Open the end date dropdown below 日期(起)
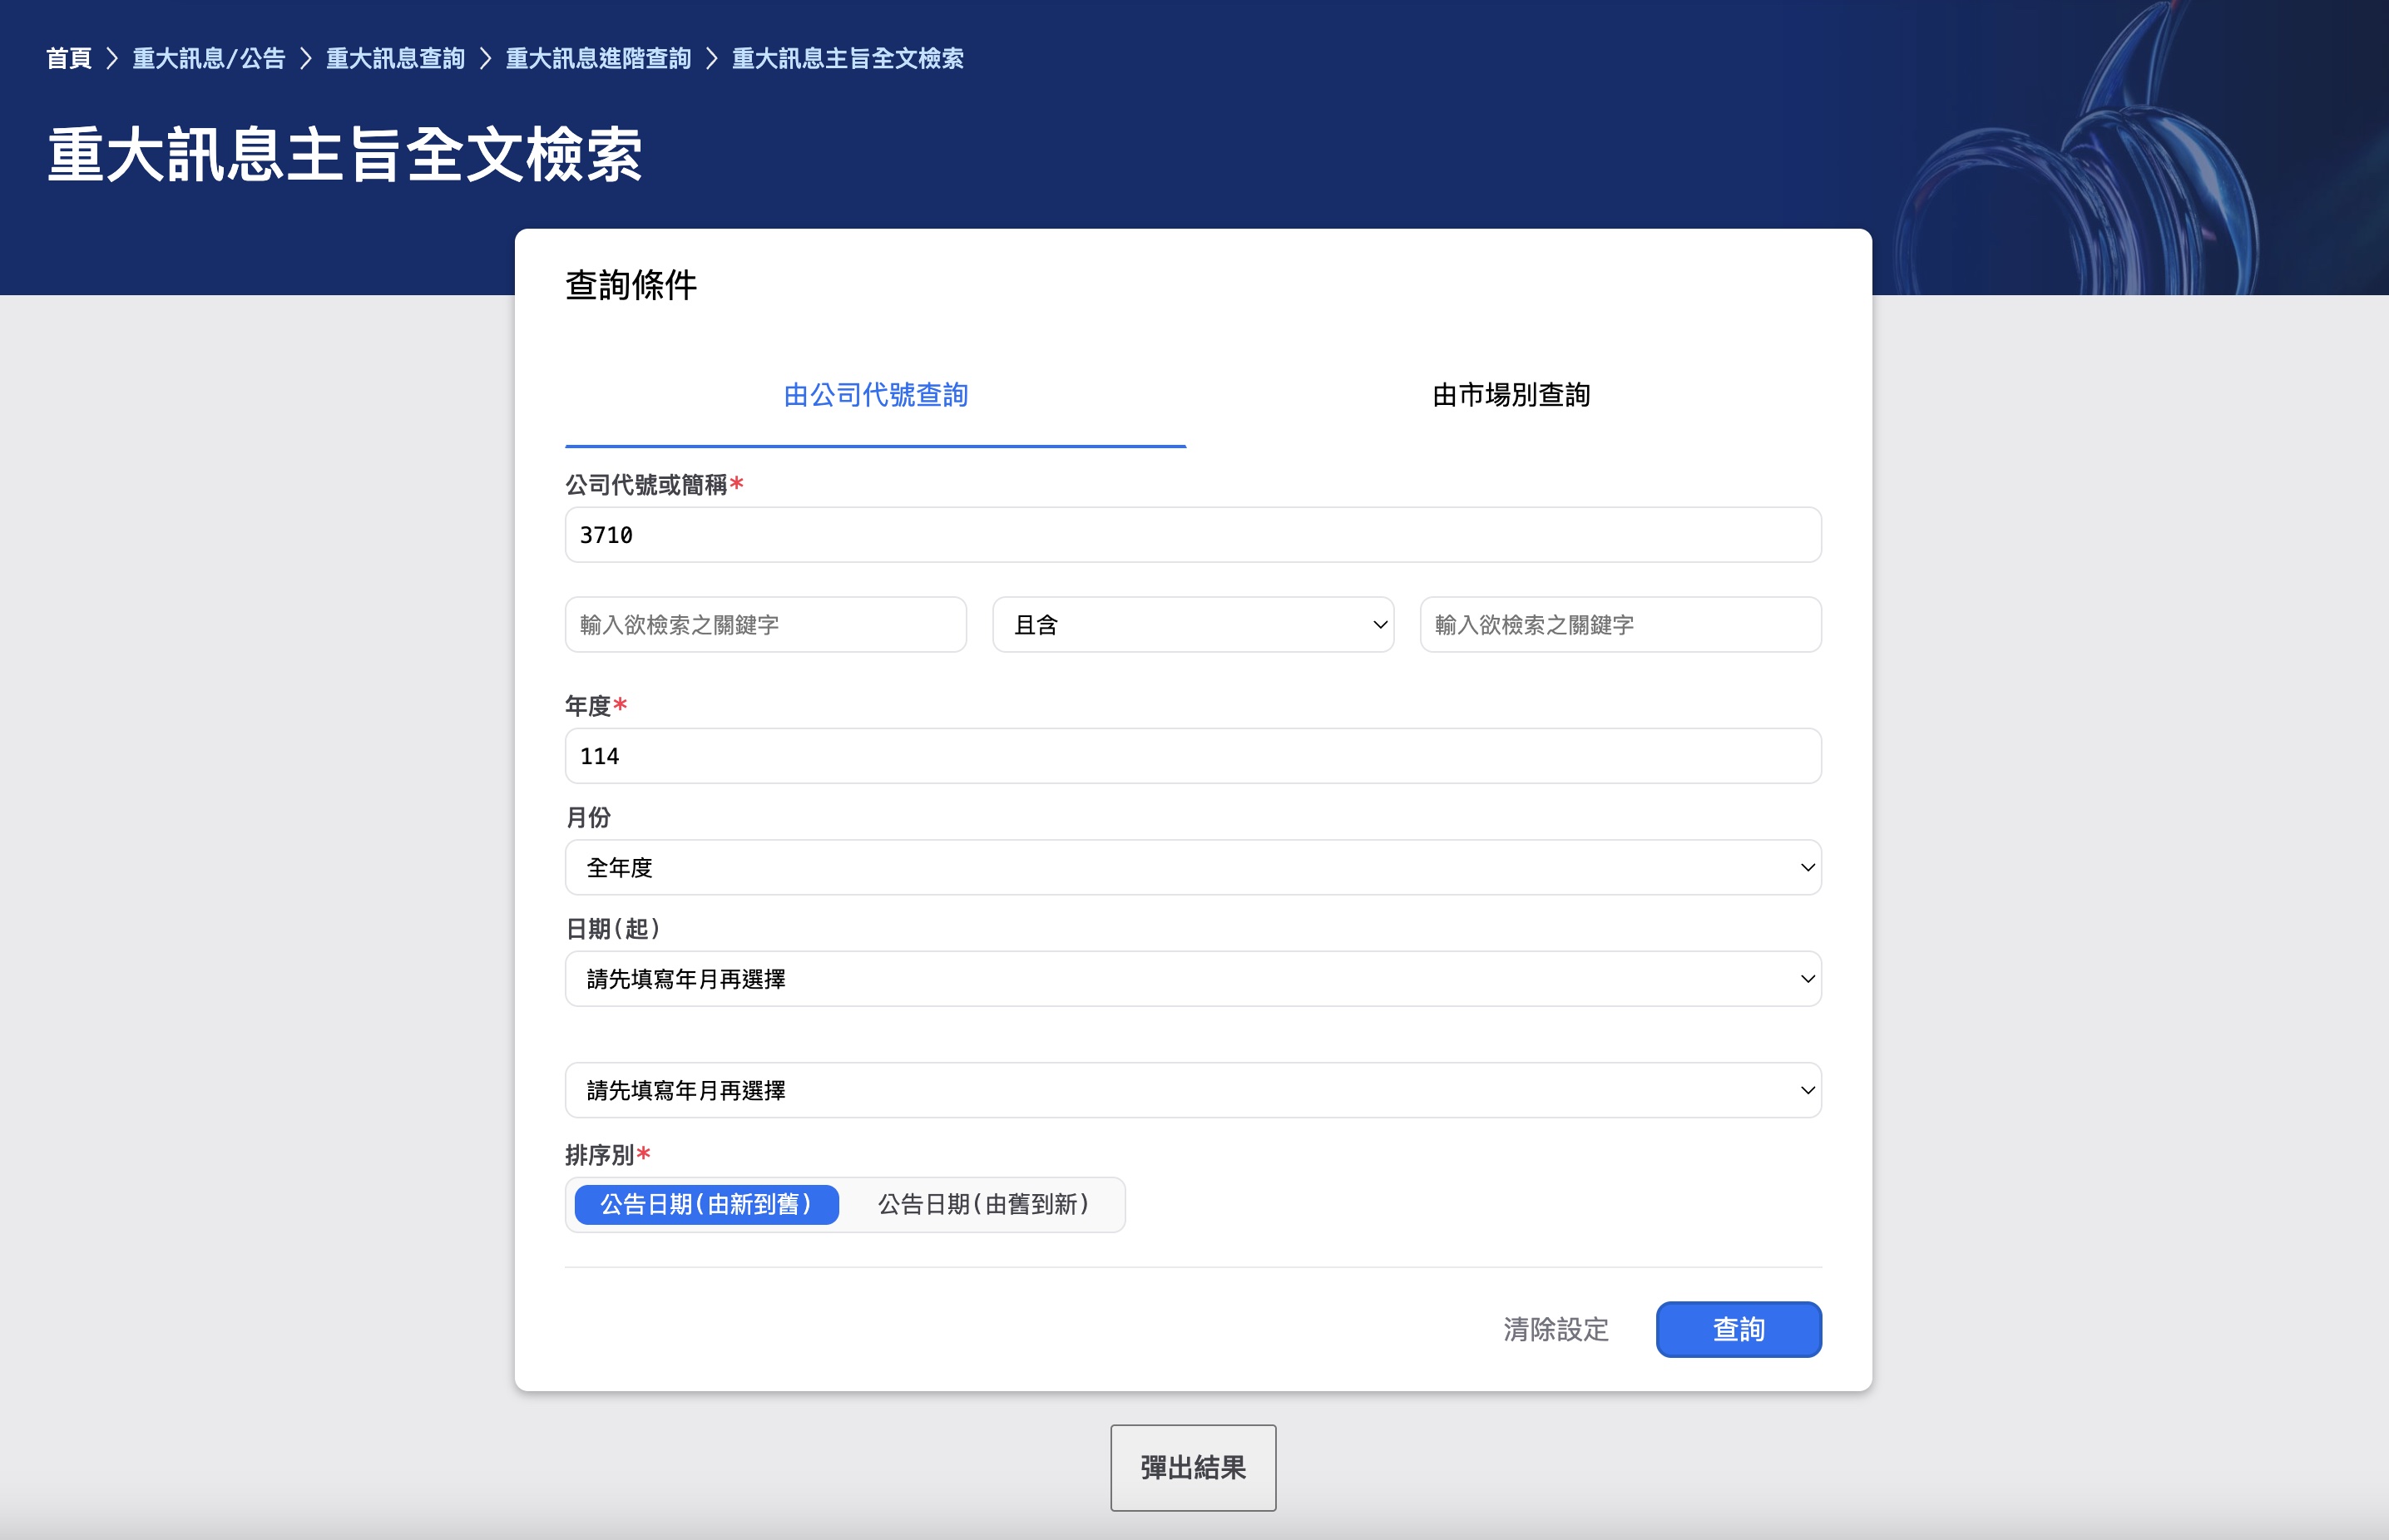 [x=1193, y=1090]
